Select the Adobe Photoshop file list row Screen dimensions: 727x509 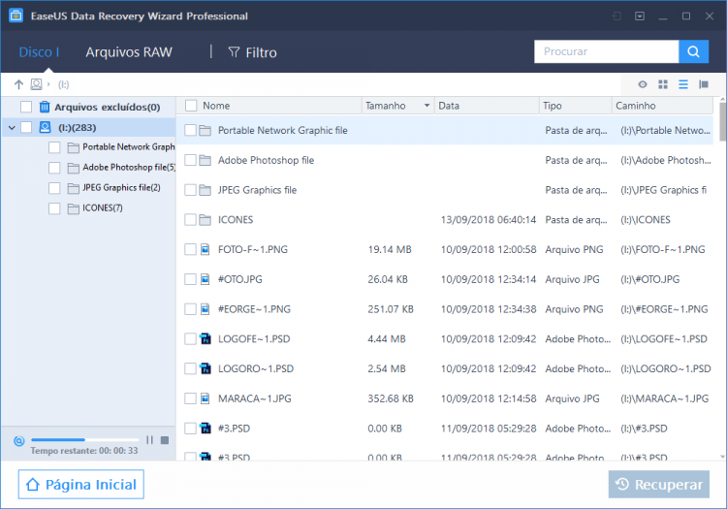click(445, 160)
